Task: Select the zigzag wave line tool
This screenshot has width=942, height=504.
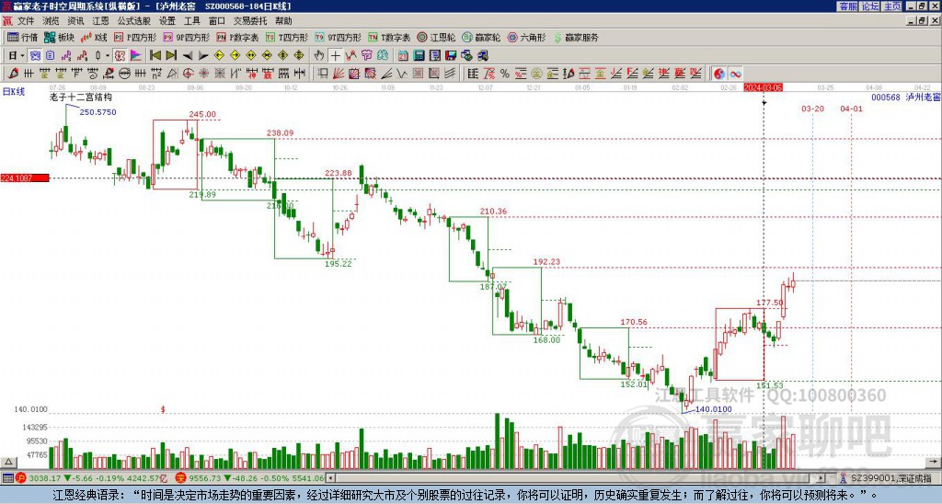Action: [402, 74]
